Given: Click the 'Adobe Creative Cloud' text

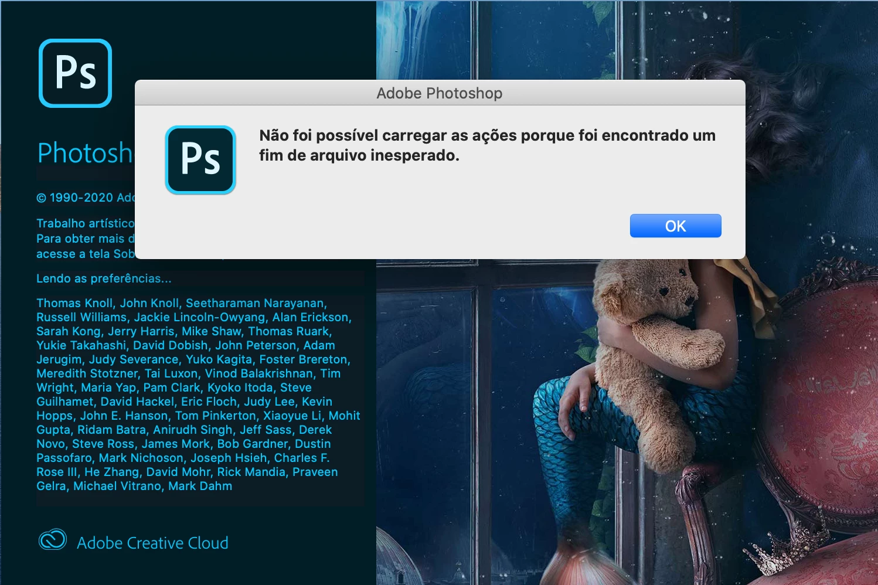Looking at the screenshot, I should (x=152, y=543).
